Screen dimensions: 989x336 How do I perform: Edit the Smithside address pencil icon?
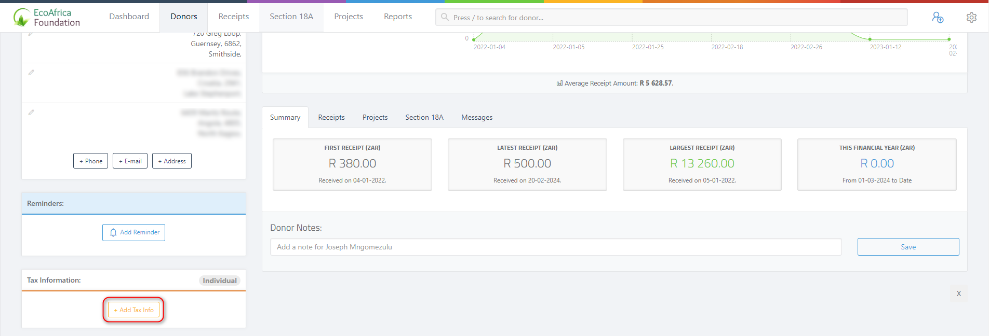point(31,34)
